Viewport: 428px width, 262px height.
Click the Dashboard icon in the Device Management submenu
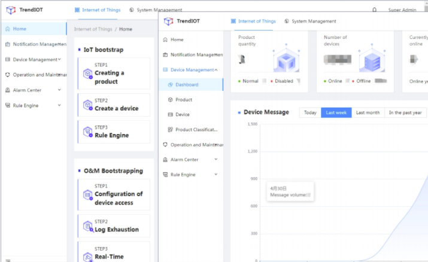point(171,85)
